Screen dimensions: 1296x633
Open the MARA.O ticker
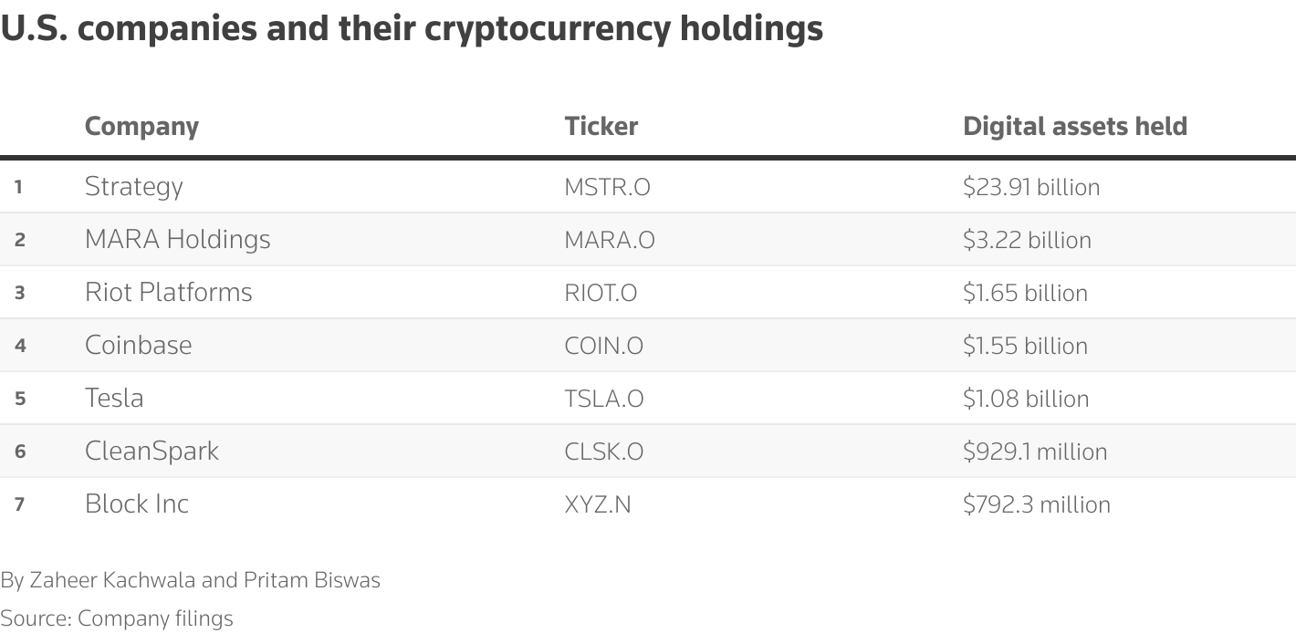click(x=609, y=240)
